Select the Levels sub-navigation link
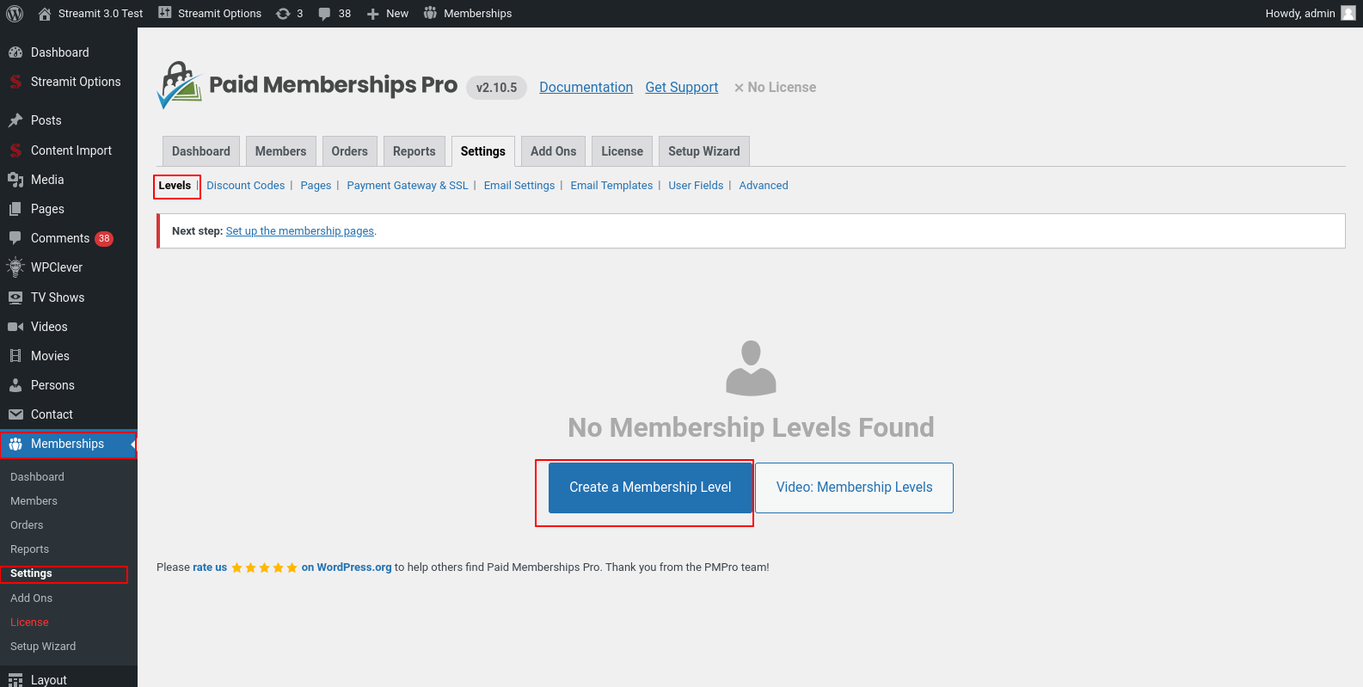The width and height of the screenshot is (1363, 687). (x=175, y=186)
